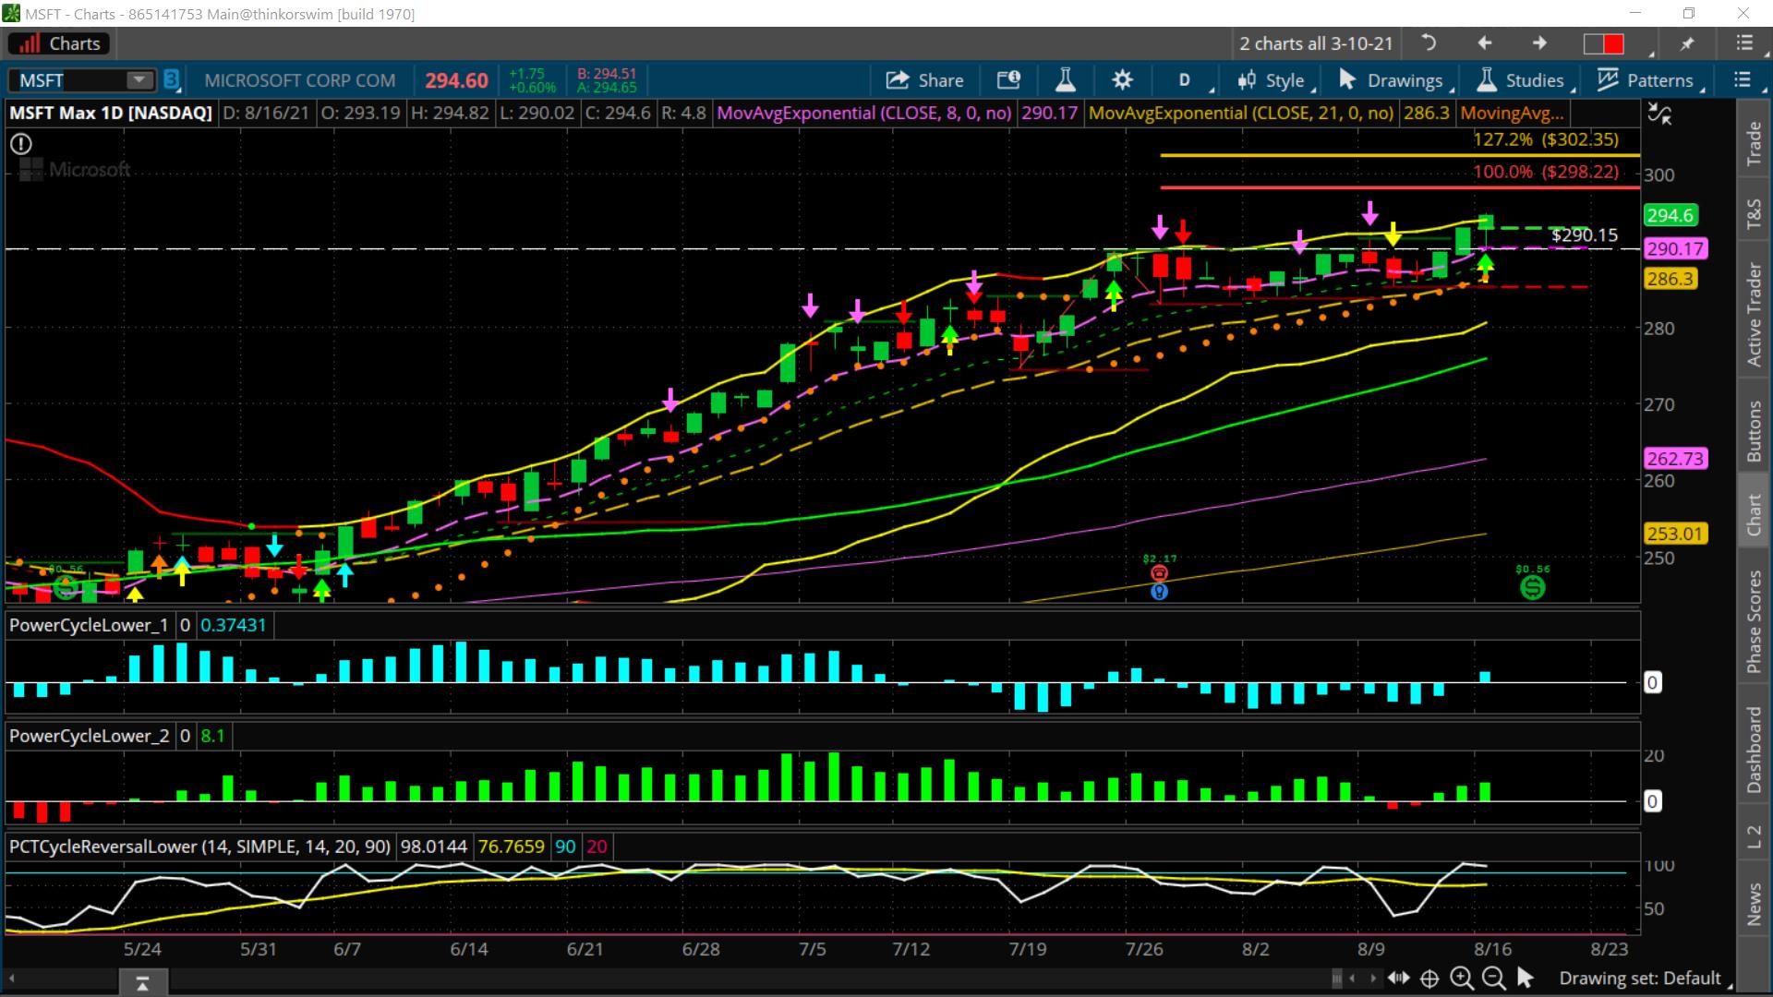Image resolution: width=1773 pixels, height=997 pixels.
Task: Open the Phase Scores side tab
Action: 1754,621
